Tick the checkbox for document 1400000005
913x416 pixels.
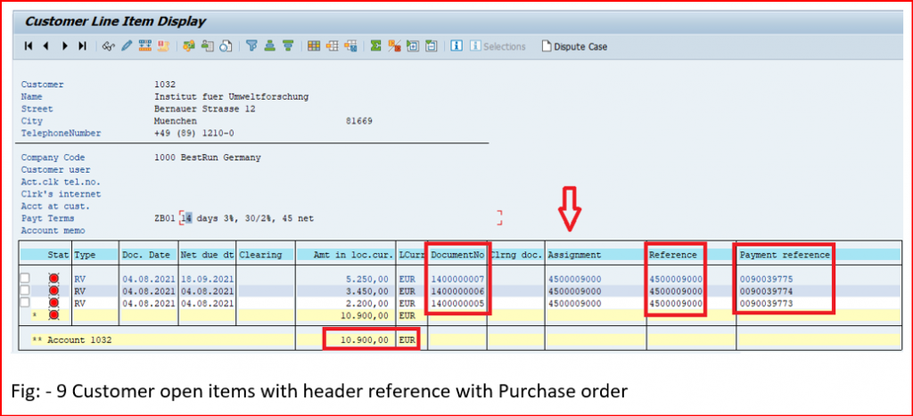pos(25,303)
